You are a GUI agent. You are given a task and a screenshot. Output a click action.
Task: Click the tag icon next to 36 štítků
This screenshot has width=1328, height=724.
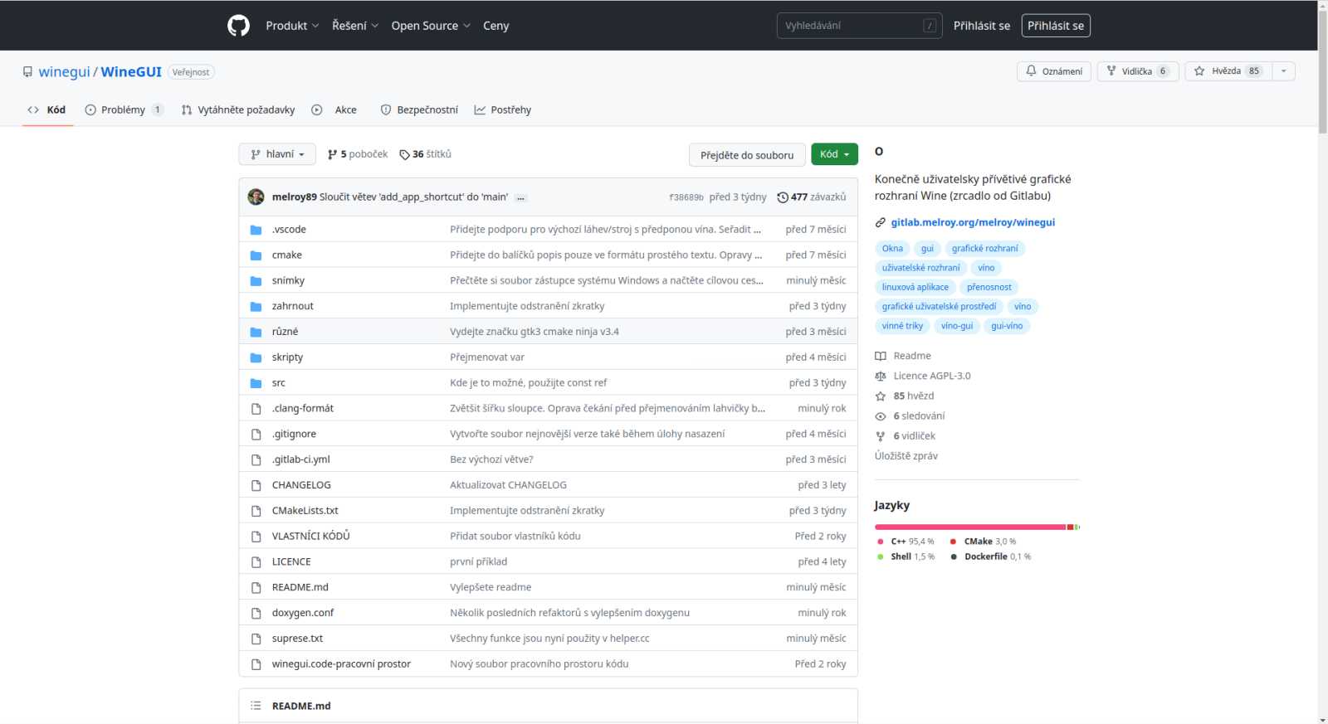[404, 154]
